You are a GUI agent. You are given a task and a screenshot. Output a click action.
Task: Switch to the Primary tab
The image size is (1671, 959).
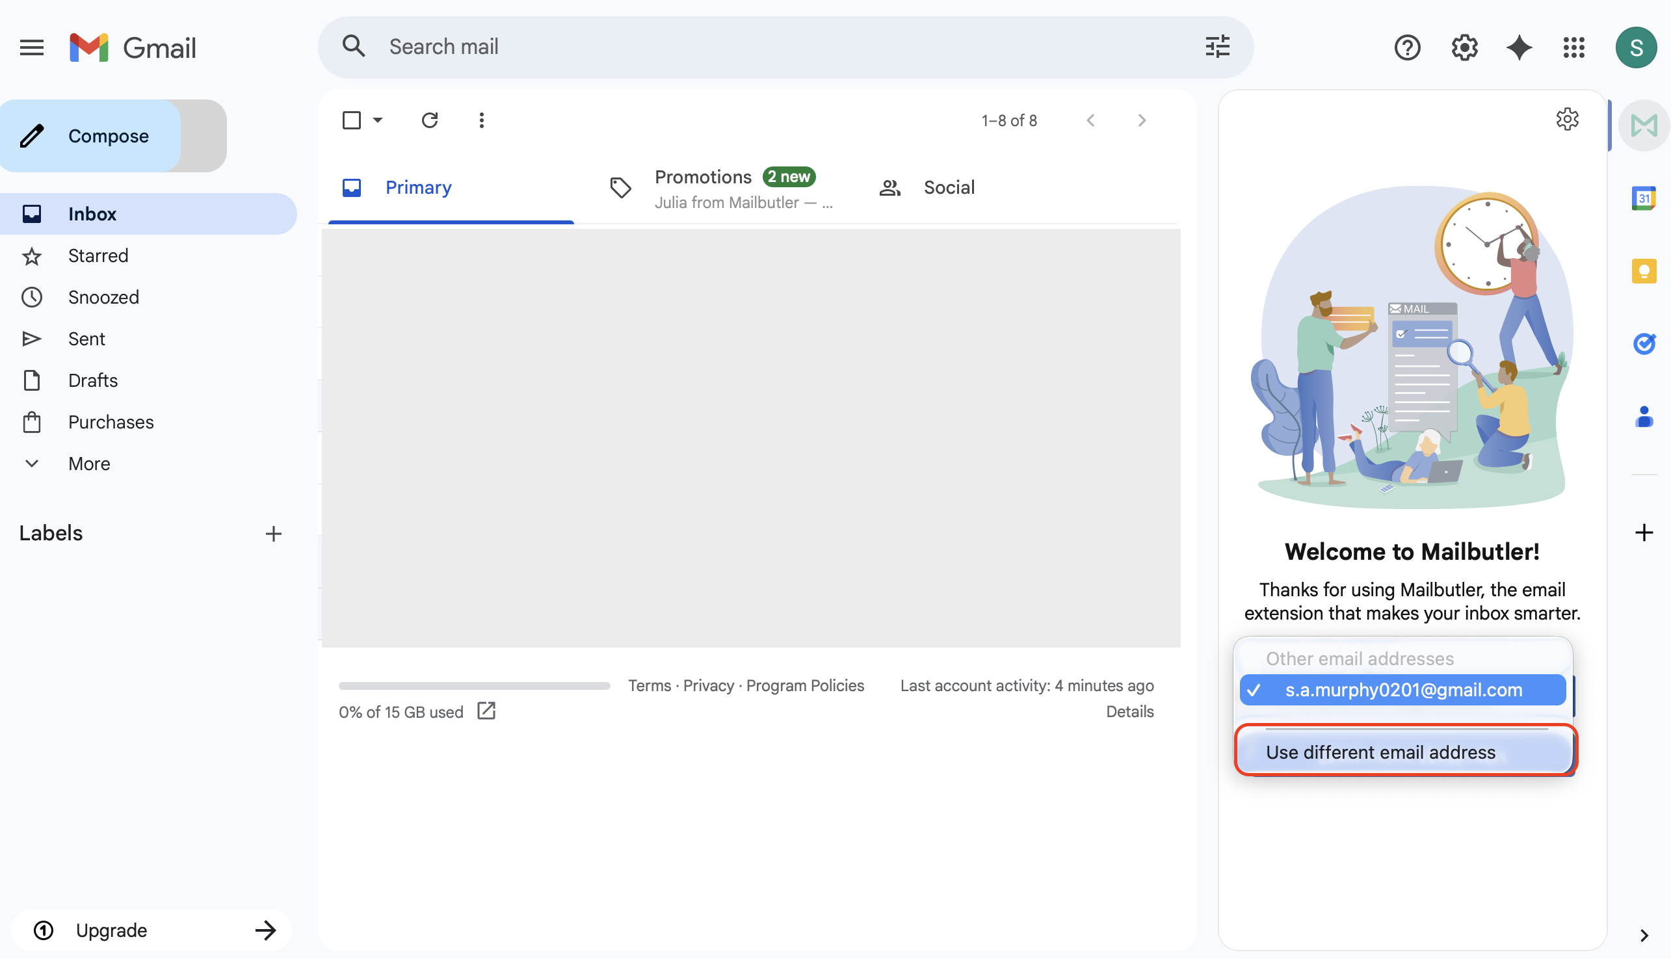coord(451,188)
